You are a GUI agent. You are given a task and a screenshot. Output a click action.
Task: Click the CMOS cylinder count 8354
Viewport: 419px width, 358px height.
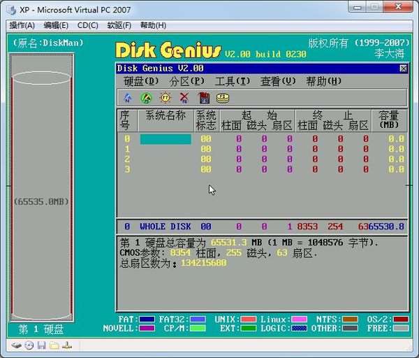180,253
